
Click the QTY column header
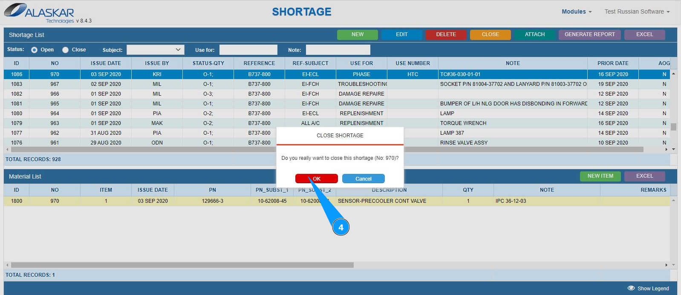pos(468,190)
